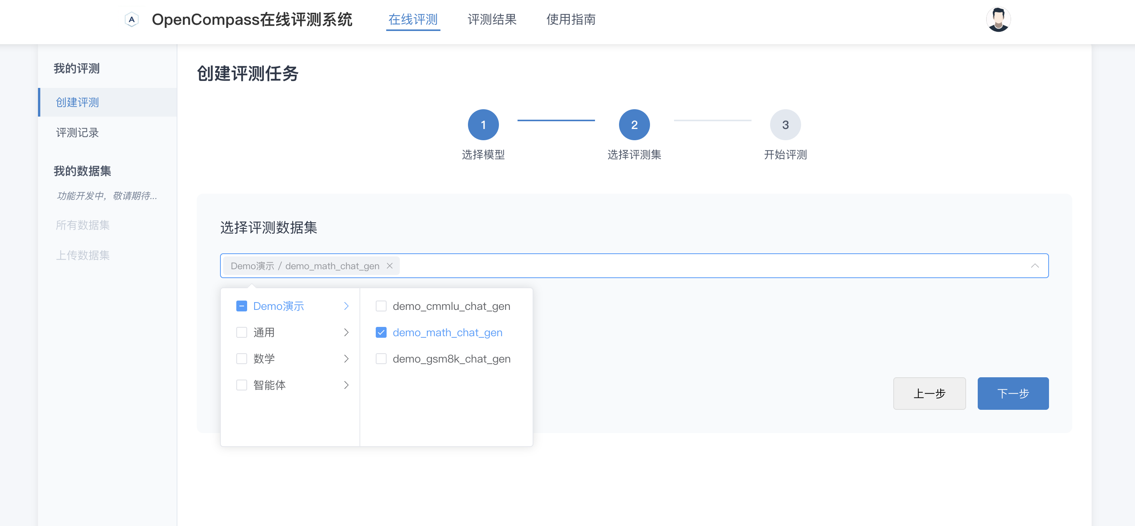Uncheck the demo_math_chat_gen checkbox
Image resolution: width=1135 pixels, height=526 pixels.
pos(381,332)
